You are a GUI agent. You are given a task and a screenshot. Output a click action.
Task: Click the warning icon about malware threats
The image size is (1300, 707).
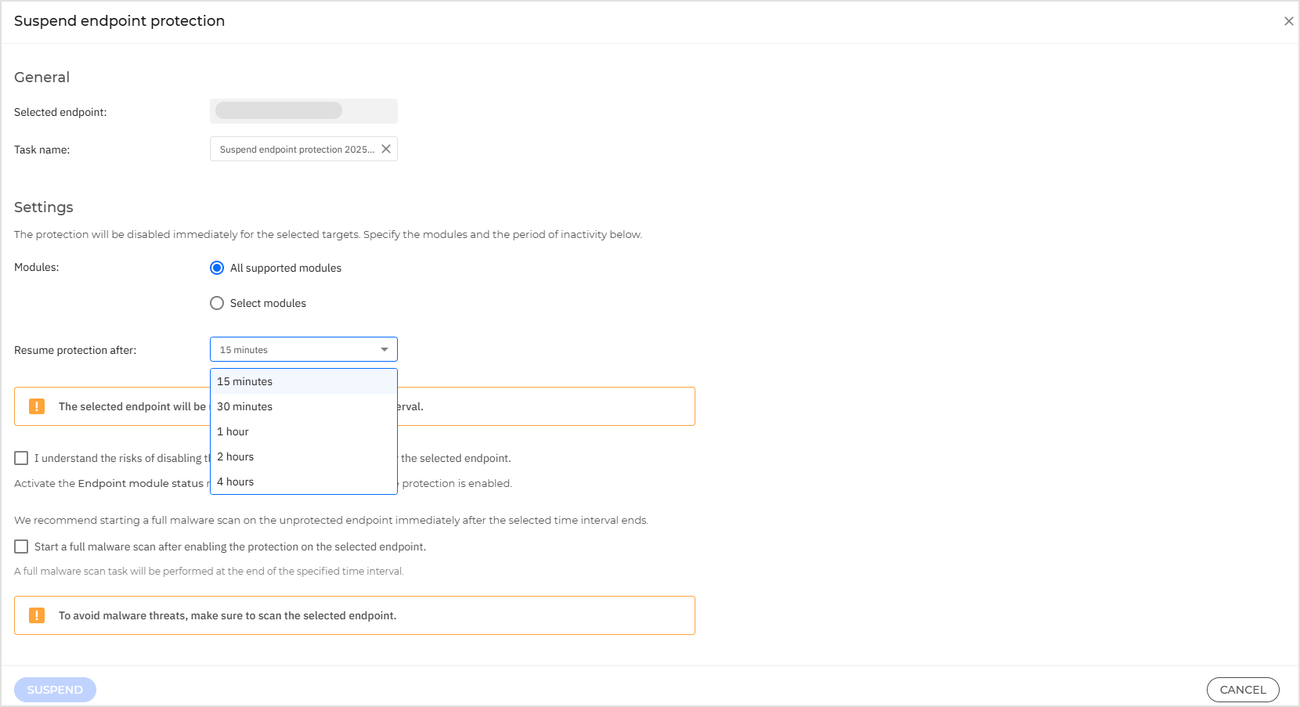click(36, 615)
